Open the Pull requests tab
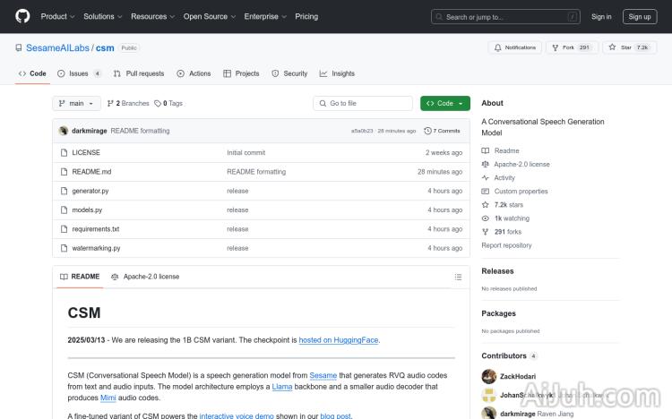Image resolution: width=672 pixels, height=419 pixels. (x=139, y=73)
